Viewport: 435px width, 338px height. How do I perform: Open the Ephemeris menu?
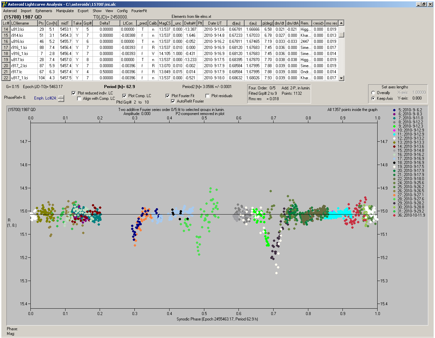pos(44,11)
